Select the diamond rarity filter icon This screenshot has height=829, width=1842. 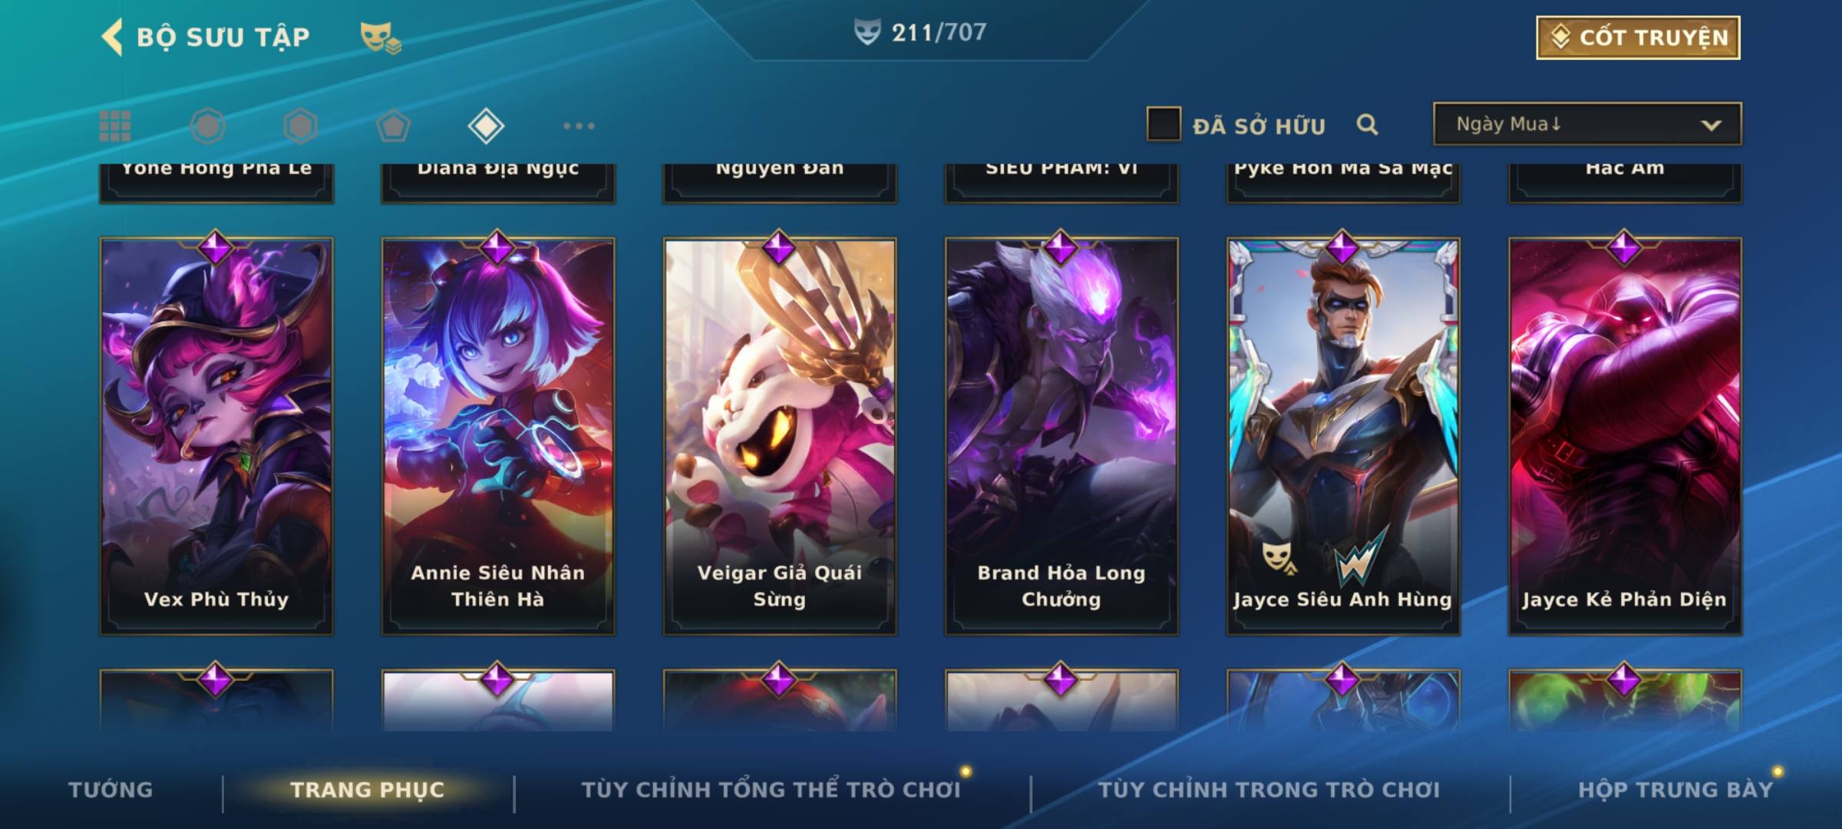pyautogui.click(x=486, y=126)
